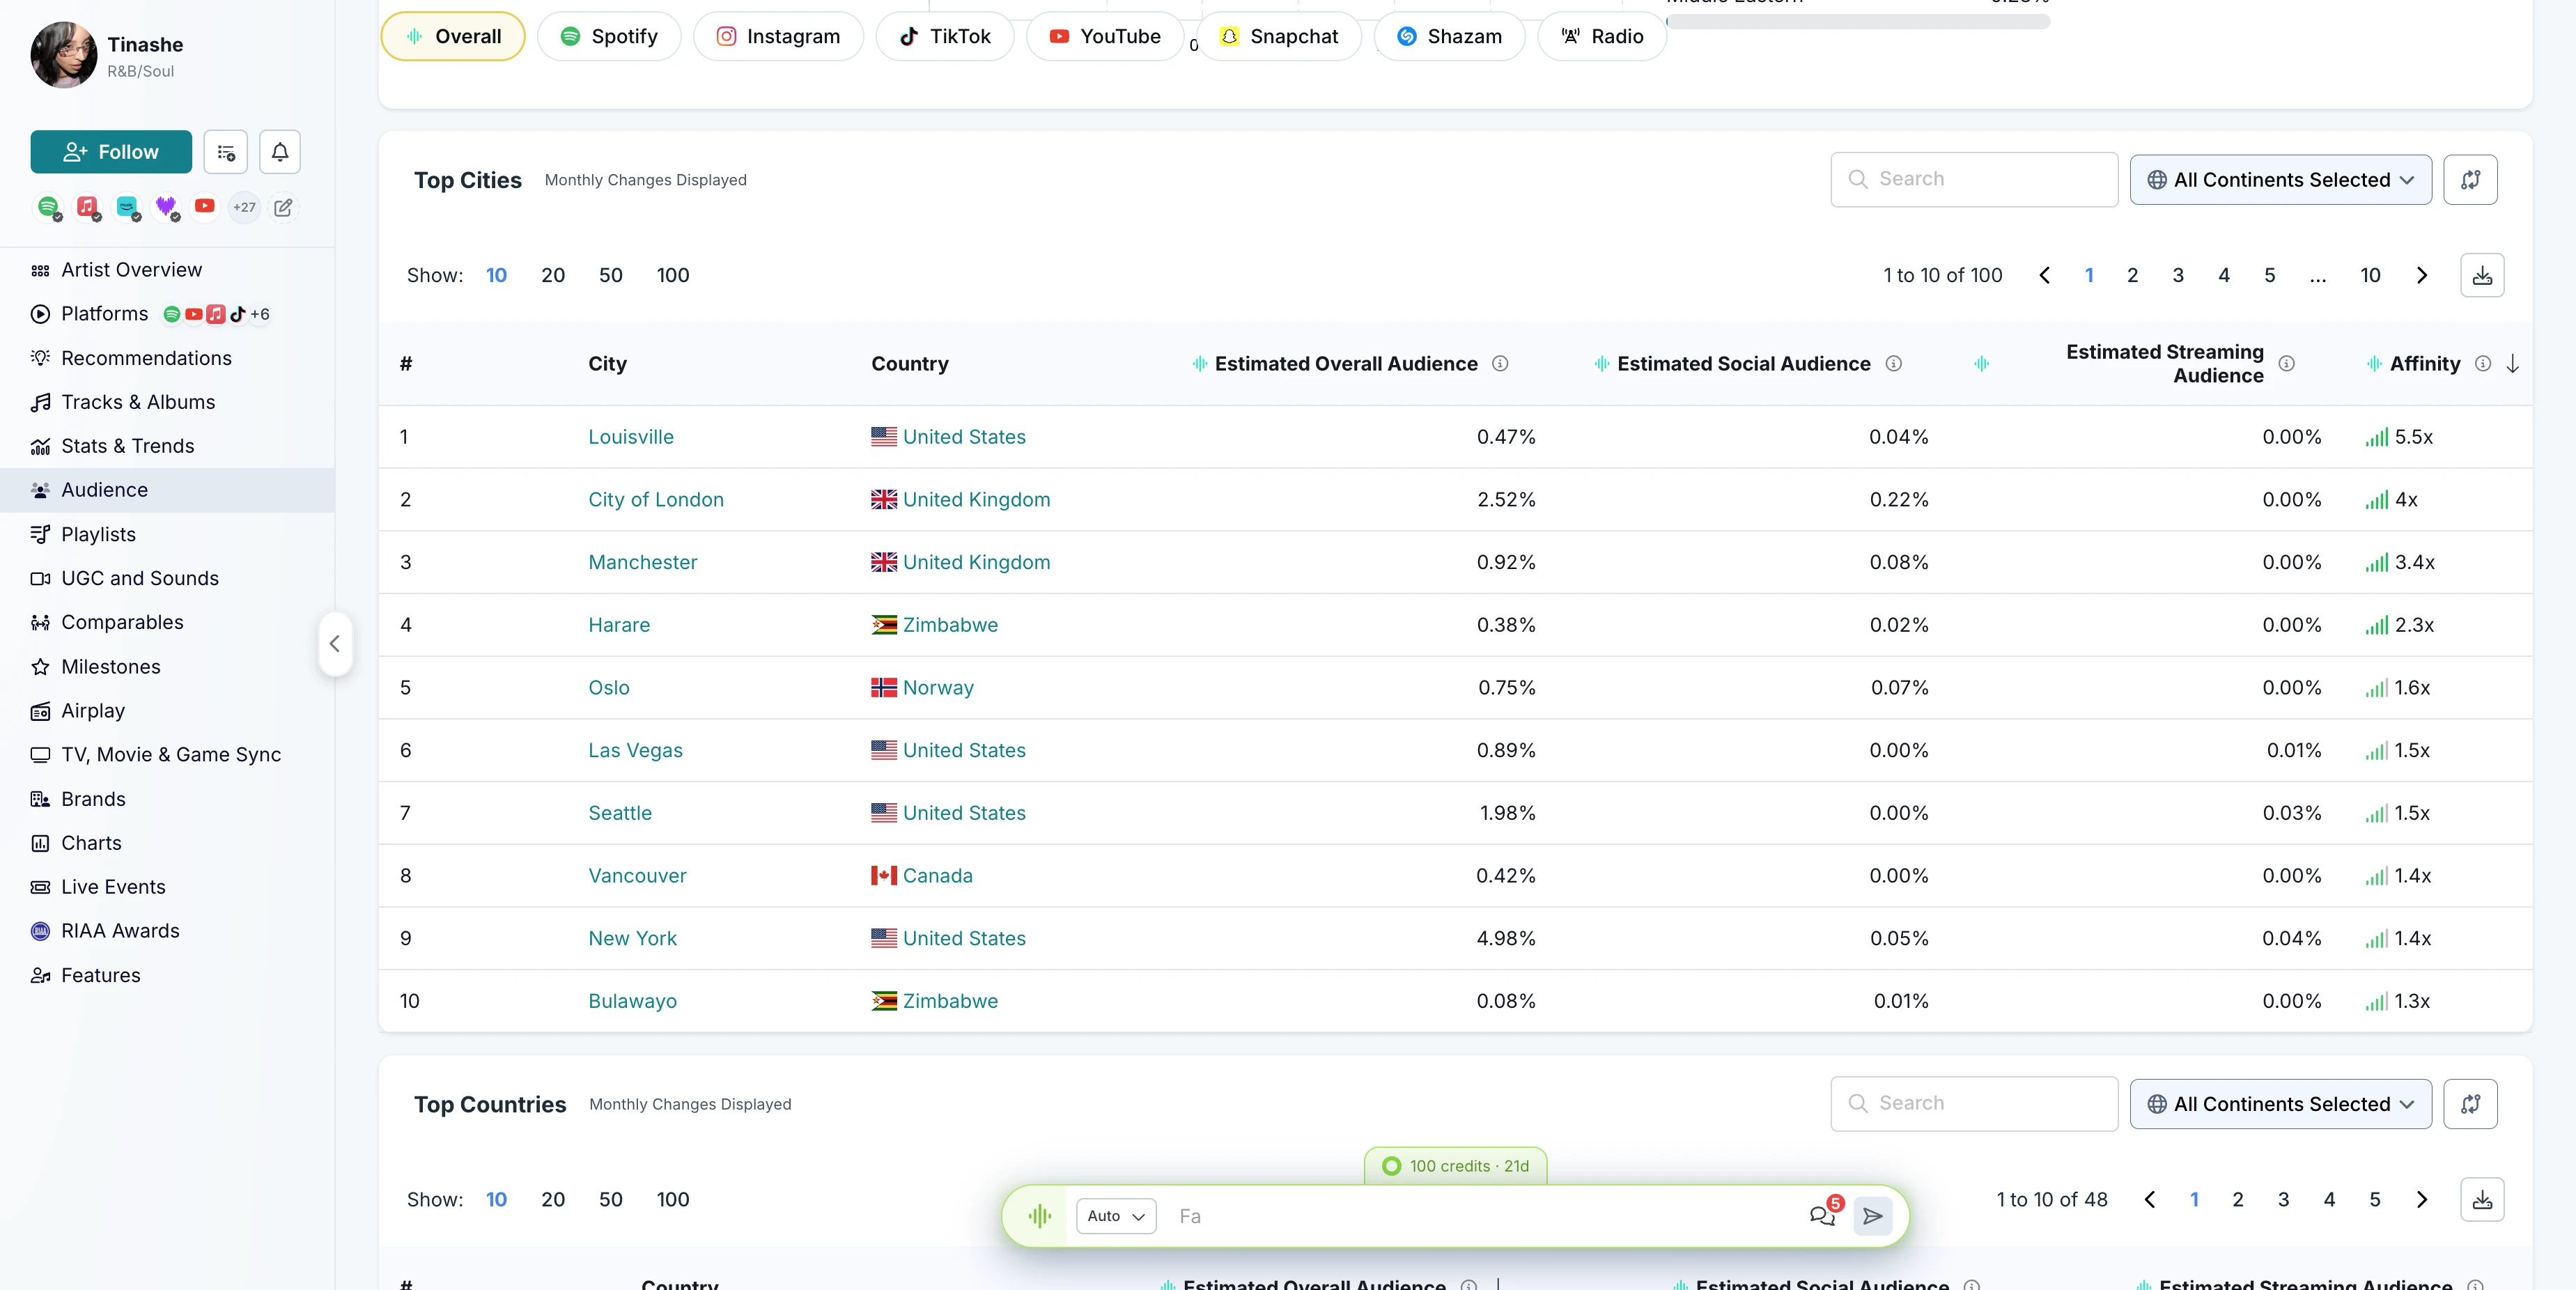
Task: Click info icon next to Estimated Social Audience
Action: click(x=1893, y=364)
